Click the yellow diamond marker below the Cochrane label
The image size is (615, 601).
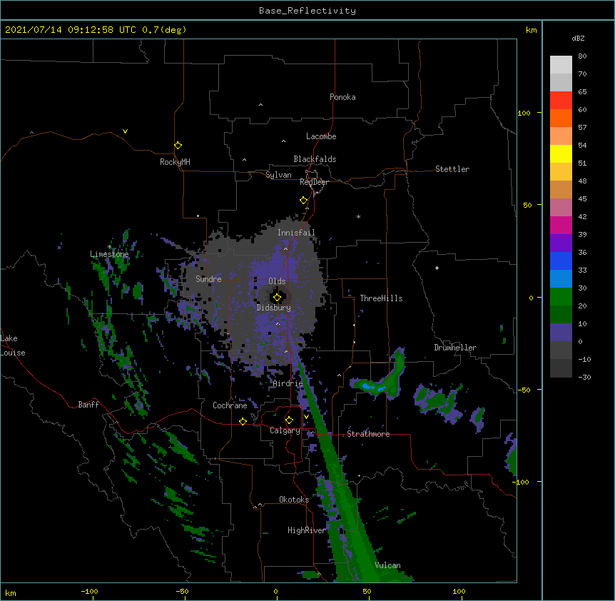point(243,421)
